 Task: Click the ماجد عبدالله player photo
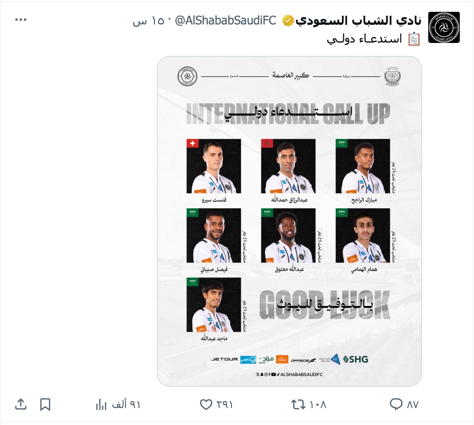point(214,305)
